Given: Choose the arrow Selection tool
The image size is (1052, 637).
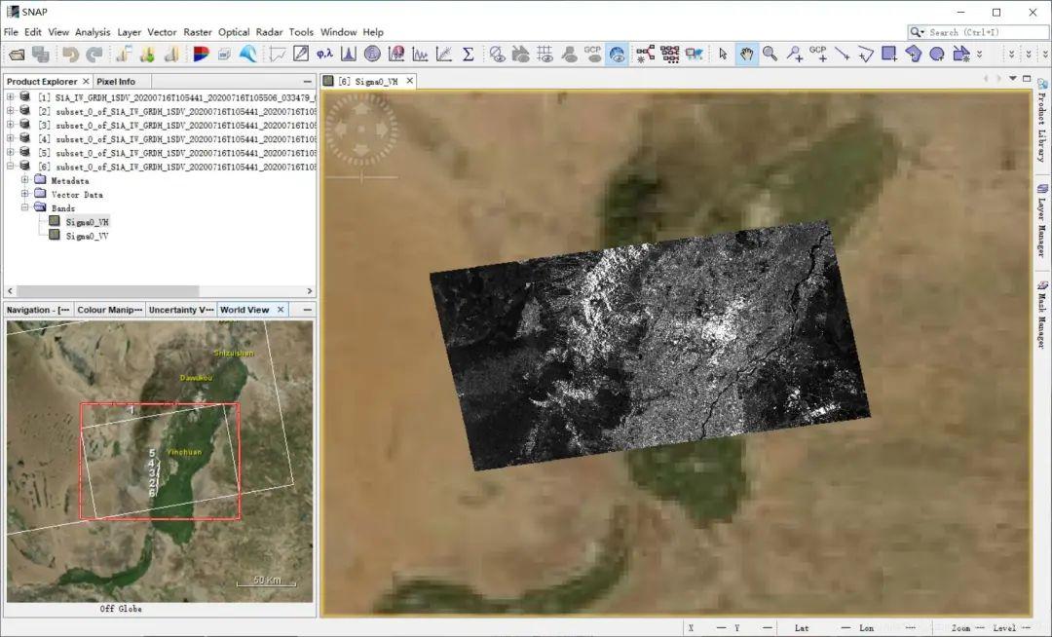Looking at the screenshot, I should pyautogui.click(x=723, y=55).
